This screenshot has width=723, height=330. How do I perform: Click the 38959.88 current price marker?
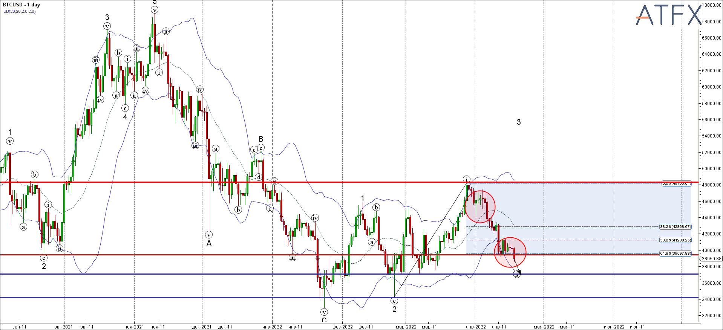point(712,259)
